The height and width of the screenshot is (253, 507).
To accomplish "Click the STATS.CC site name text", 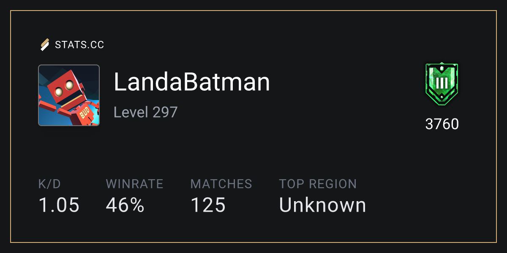I will pyautogui.click(x=79, y=45).
